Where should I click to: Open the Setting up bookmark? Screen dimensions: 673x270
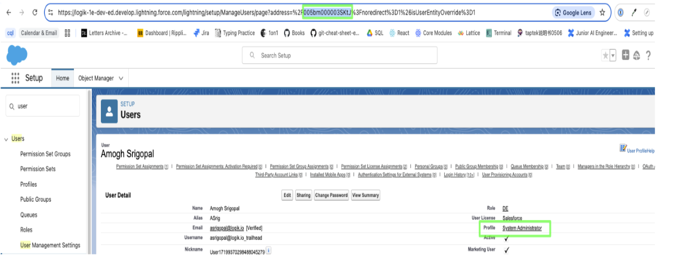click(639, 33)
